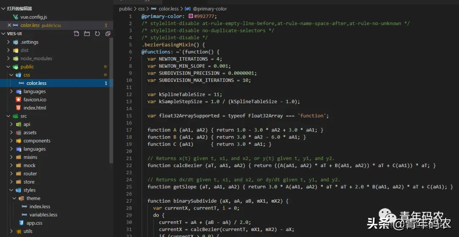Screen dimensions: 459x237
Task: Click the New Folder icon in VIES-UI header
Action: pos(87,33)
